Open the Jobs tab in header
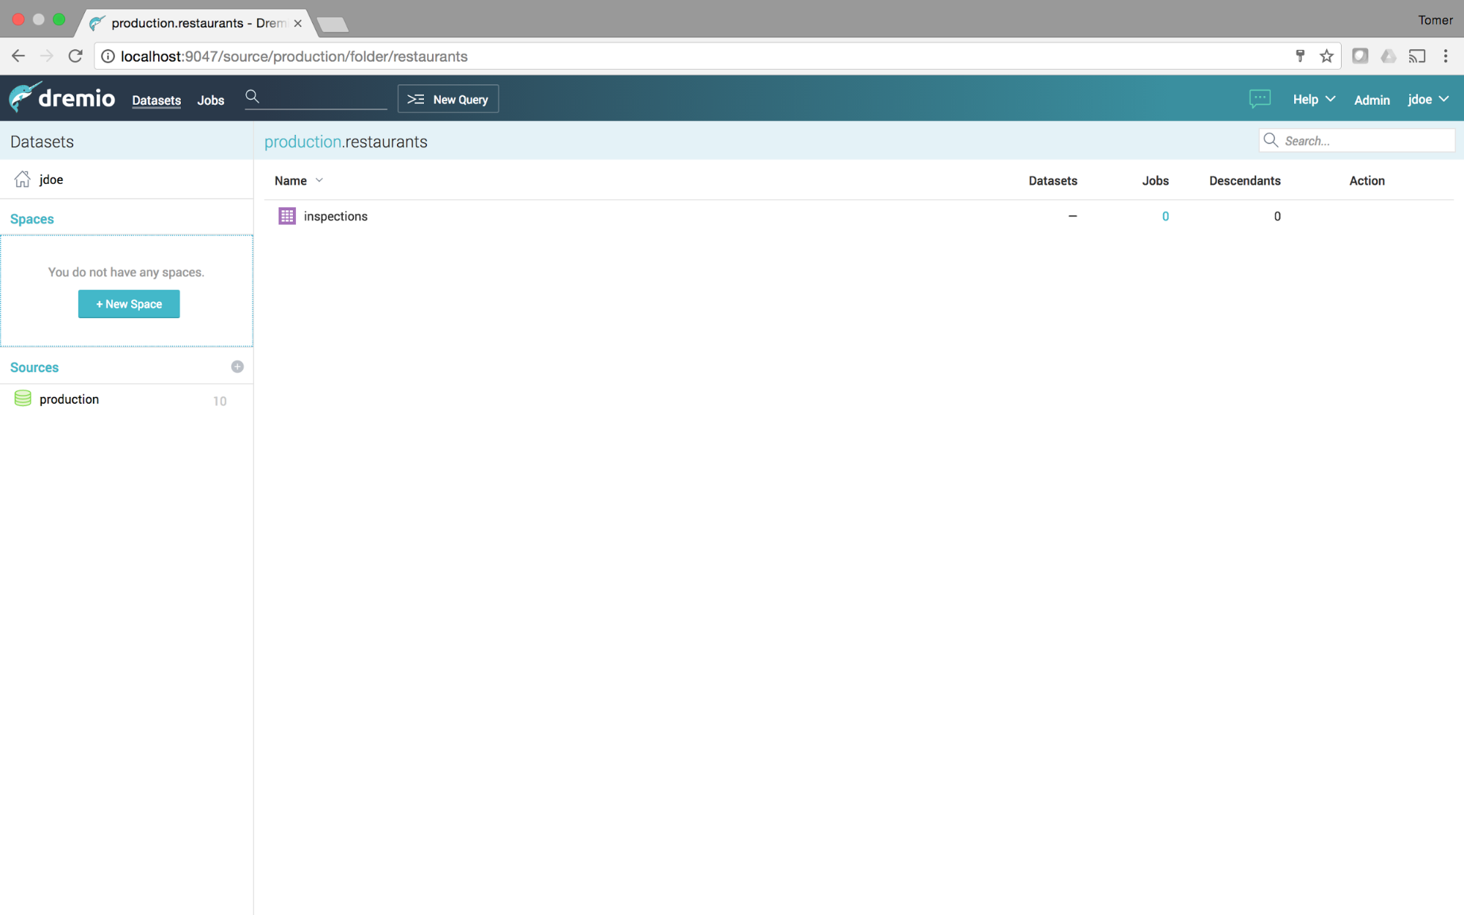 pos(210,100)
